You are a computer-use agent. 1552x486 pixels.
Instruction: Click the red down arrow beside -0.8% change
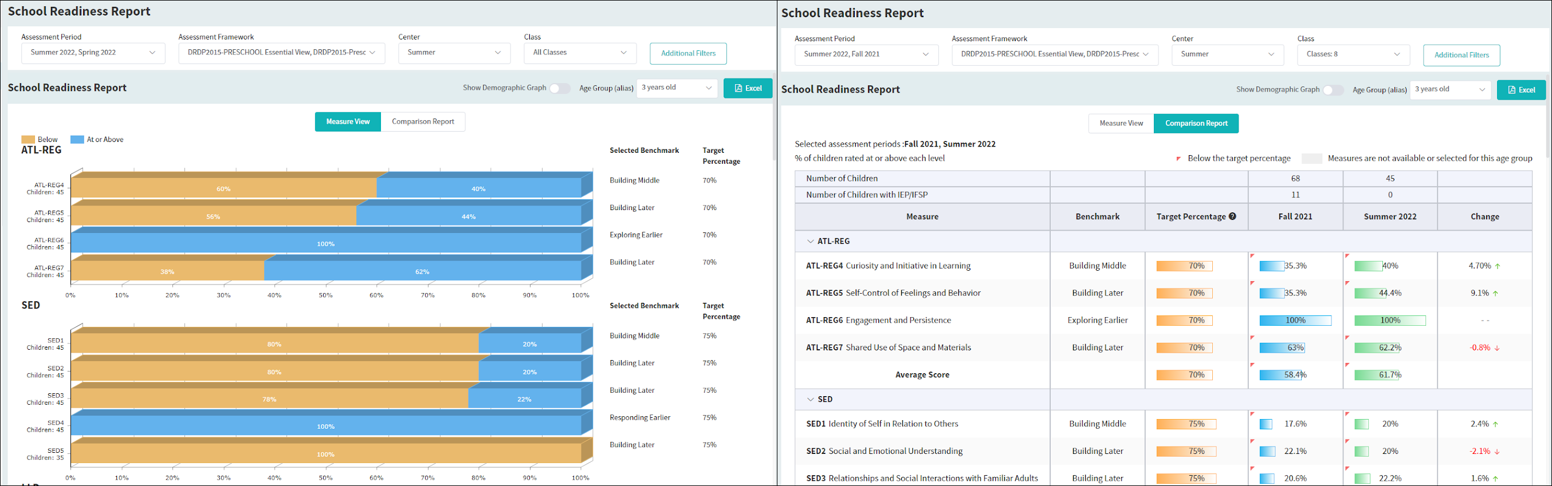click(1497, 348)
